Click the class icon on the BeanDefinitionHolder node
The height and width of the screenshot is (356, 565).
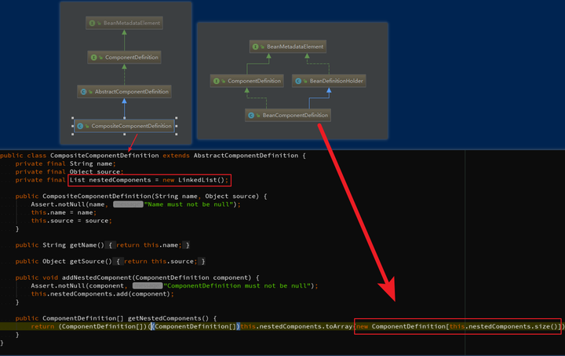pos(298,81)
